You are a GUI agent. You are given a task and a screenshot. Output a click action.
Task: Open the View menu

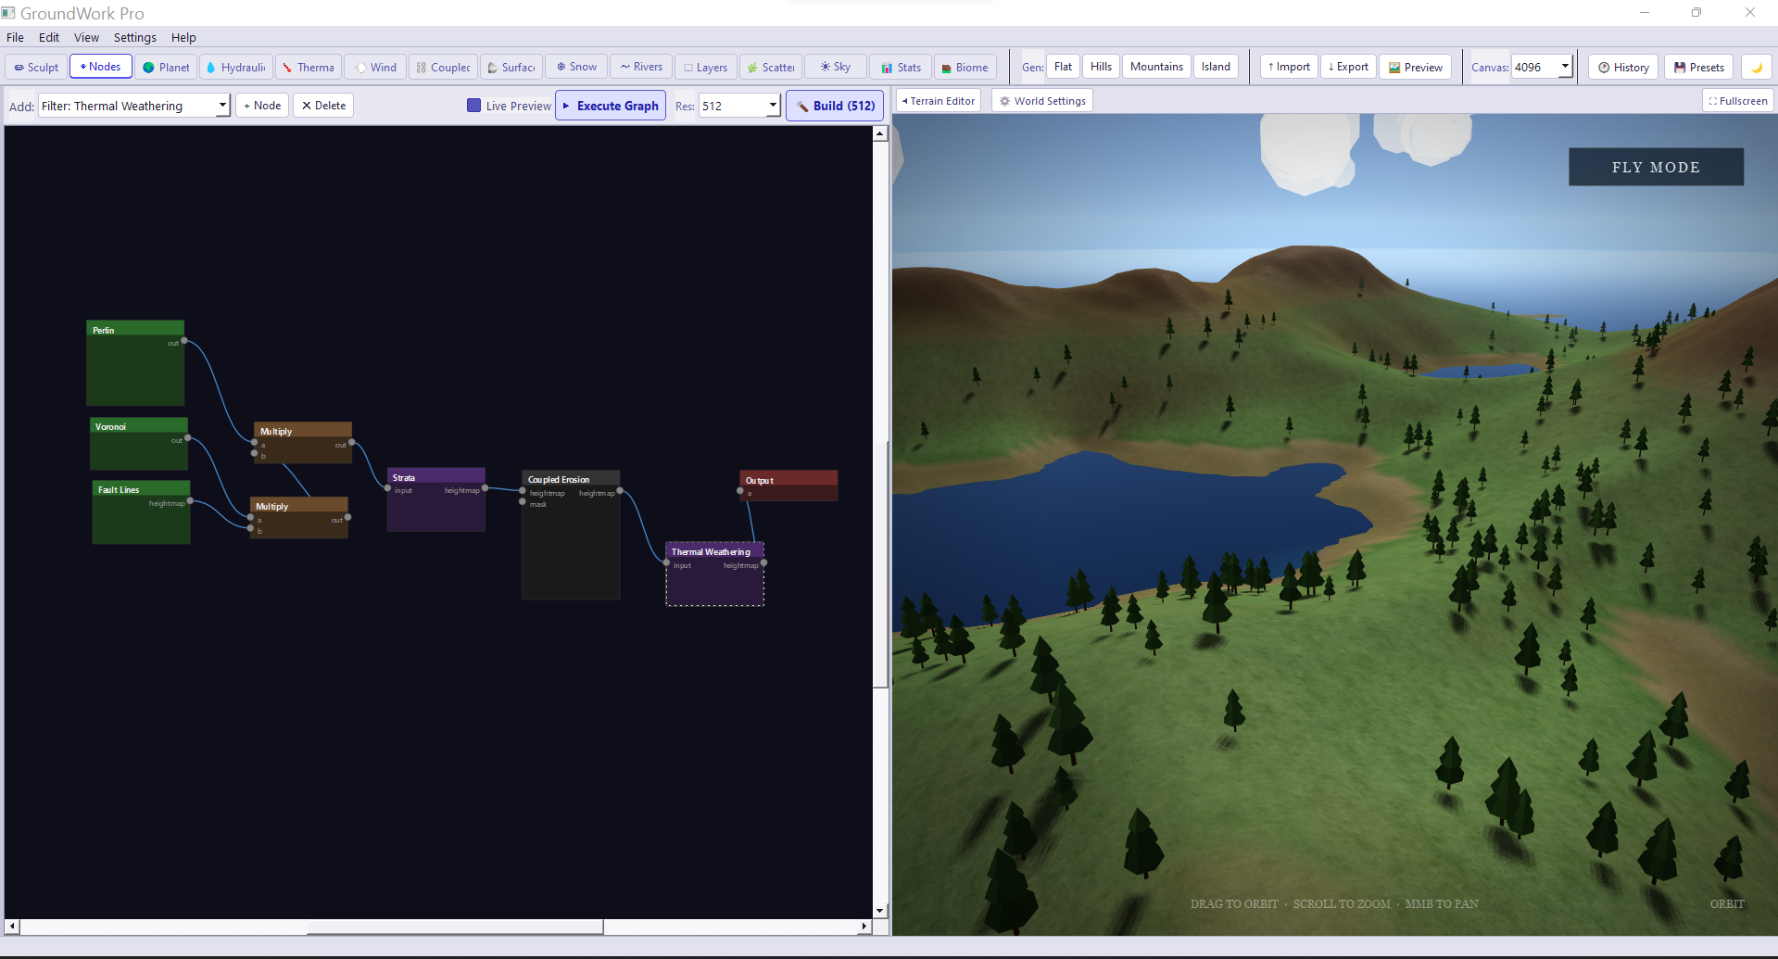(x=86, y=37)
